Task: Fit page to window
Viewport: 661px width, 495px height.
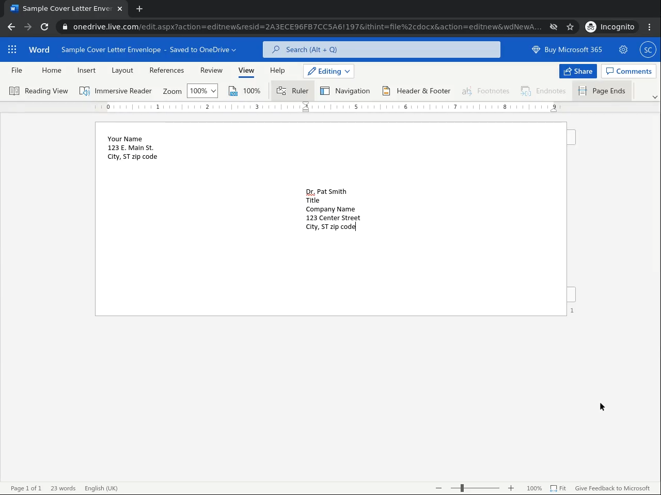Action: point(558,488)
